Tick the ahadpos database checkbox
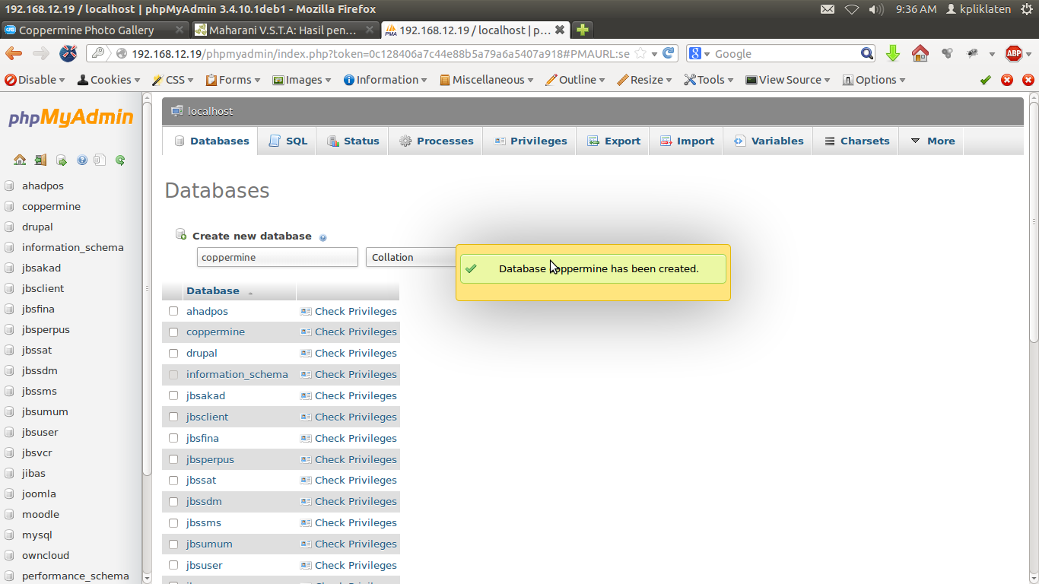The width and height of the screenshot is (1039, 584). pos(173,311)
